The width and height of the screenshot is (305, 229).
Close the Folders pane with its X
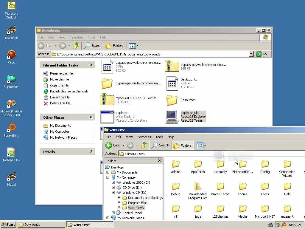159,161
